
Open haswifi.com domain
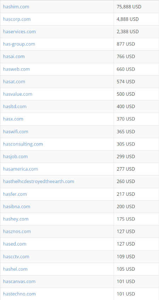click(x=16, y=132)
